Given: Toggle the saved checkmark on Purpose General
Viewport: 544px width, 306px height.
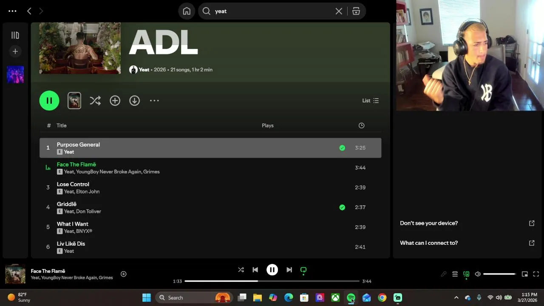Looking at the screenshot, I should [342, 148].
